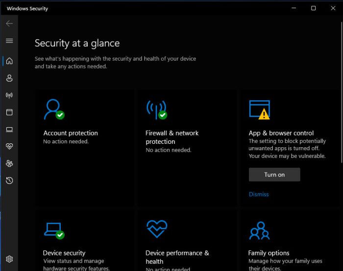
Task: Minimize the Windows Security window
Action: pyautogui.click(x=294, y=8)
